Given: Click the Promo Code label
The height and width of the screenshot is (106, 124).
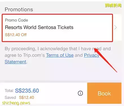Looking at the screenshot, I should tap(16, 20).
